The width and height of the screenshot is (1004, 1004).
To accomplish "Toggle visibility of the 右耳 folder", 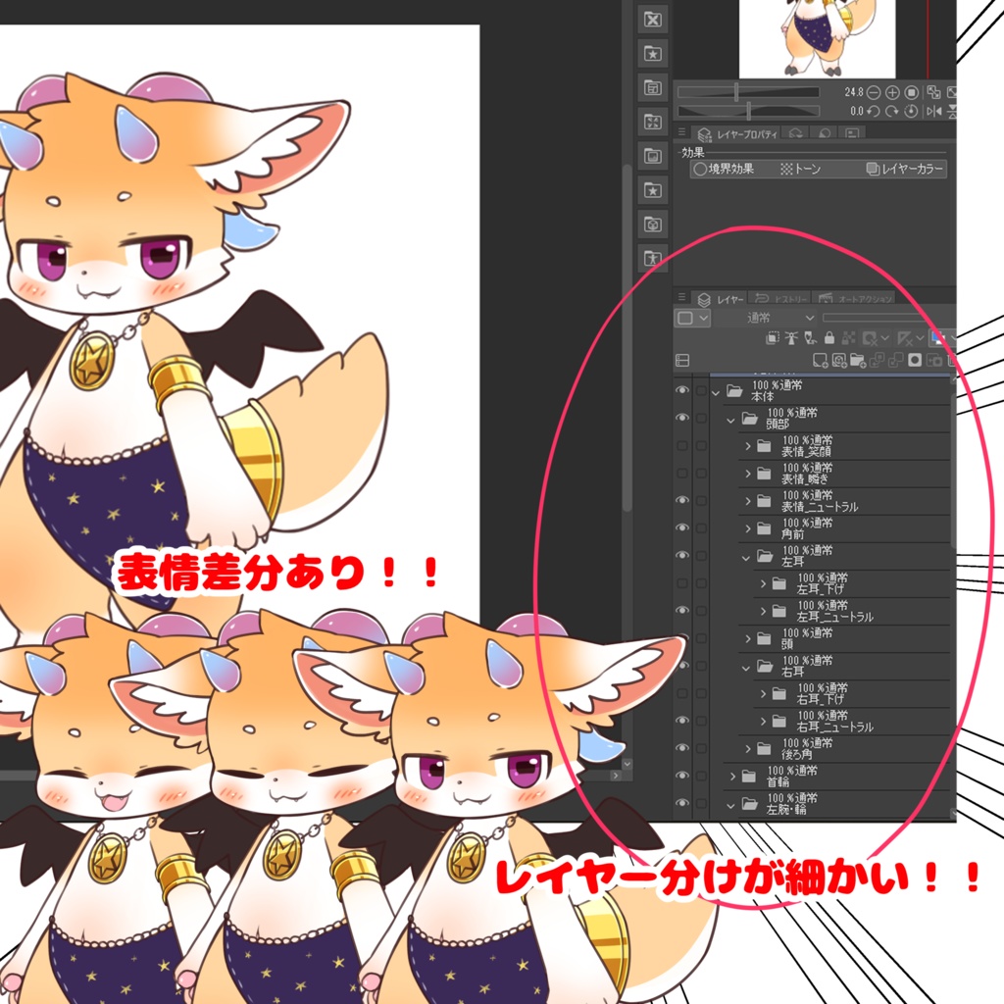I will (683, 665).
